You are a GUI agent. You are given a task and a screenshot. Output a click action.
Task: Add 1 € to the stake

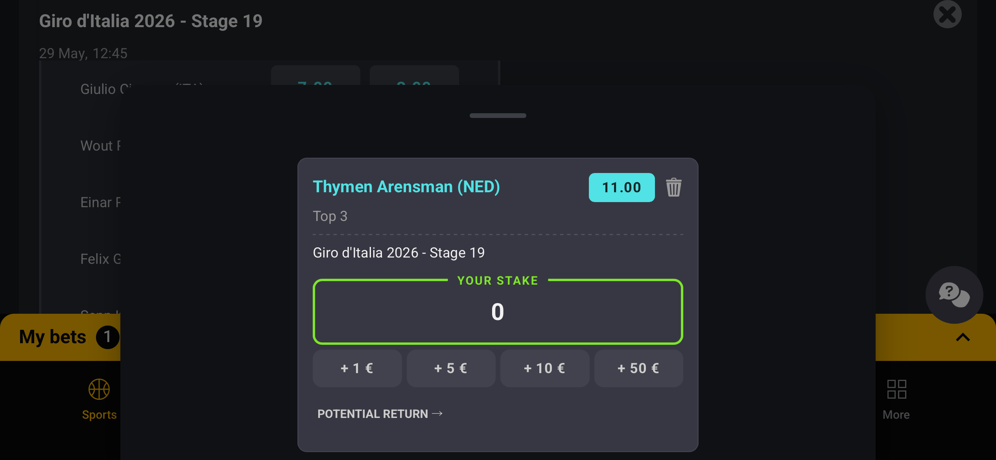[357, 368]
